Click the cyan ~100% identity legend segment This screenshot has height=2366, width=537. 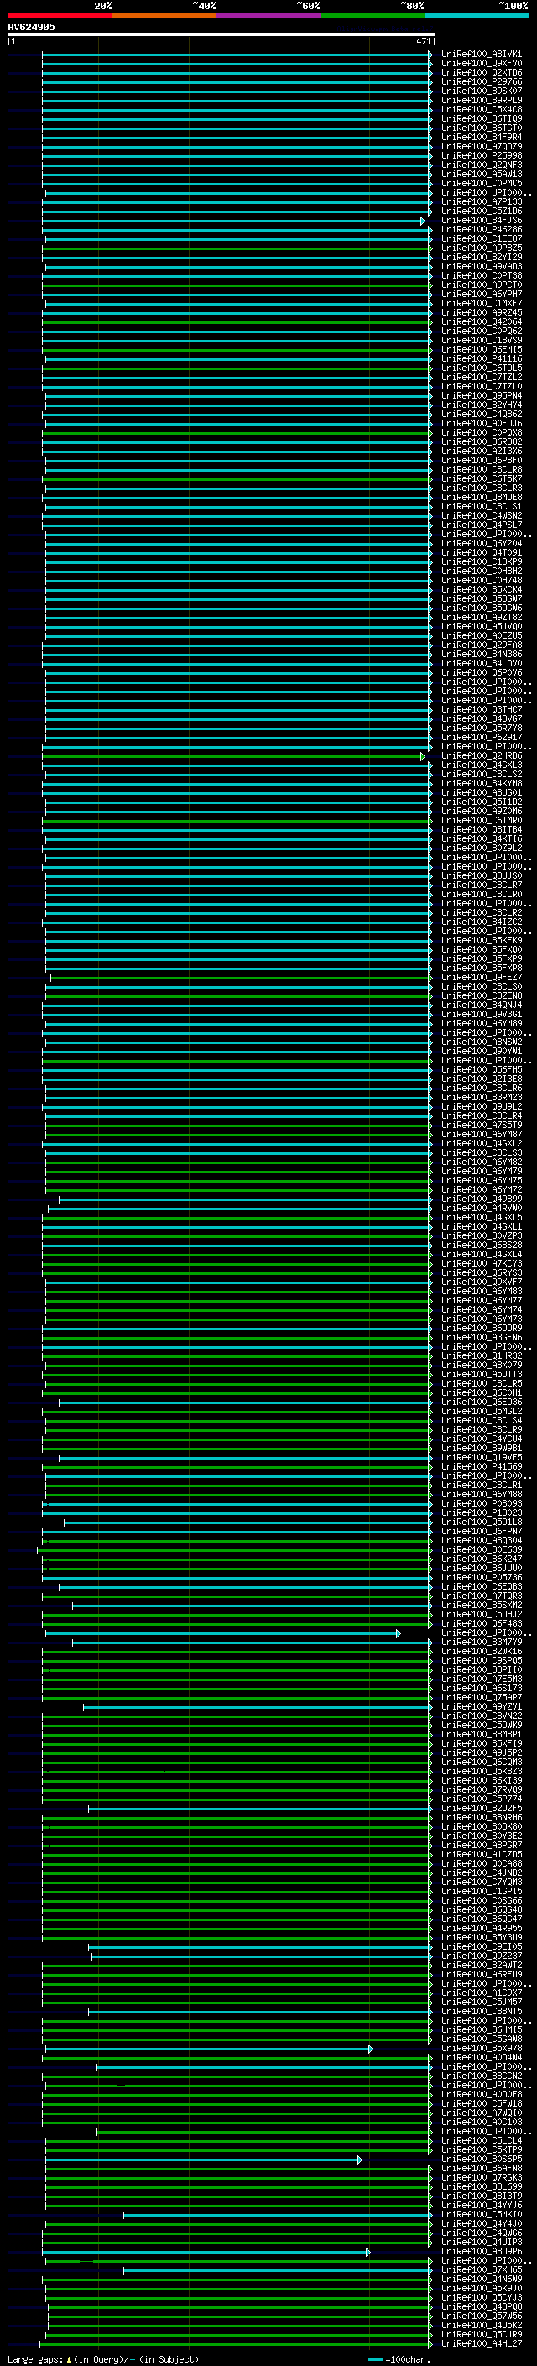(477, 15)
